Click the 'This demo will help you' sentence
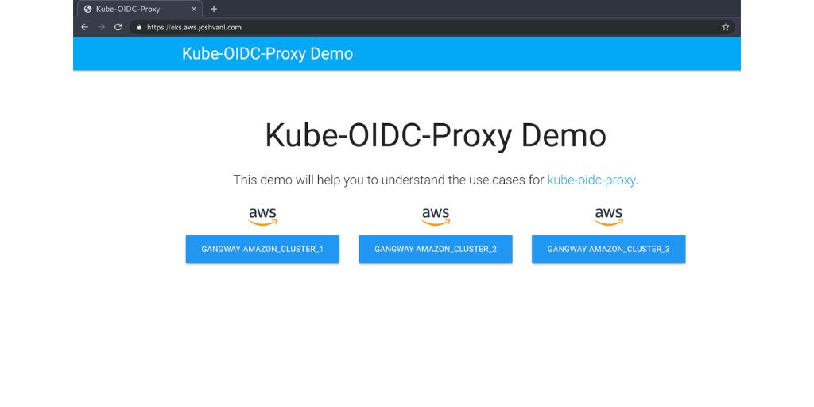Image resolution: width=814 pixels, height=407 pixels. pyautogui.click(x=436, y=180)
